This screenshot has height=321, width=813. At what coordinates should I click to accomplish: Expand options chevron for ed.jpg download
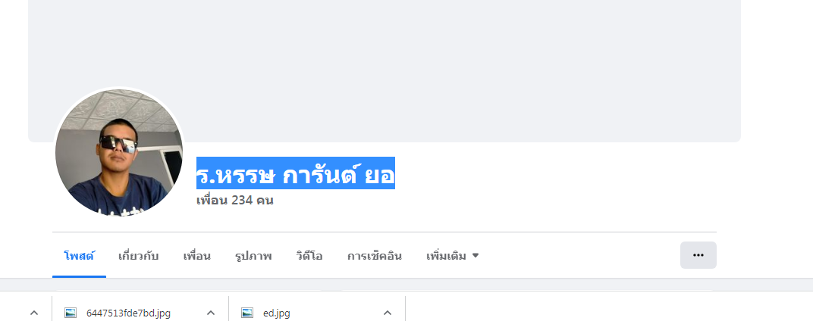tap(388, 313)
